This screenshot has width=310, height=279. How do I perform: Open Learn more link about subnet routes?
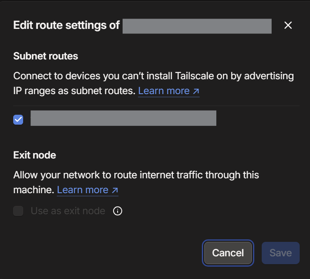[x=169, y=91]
